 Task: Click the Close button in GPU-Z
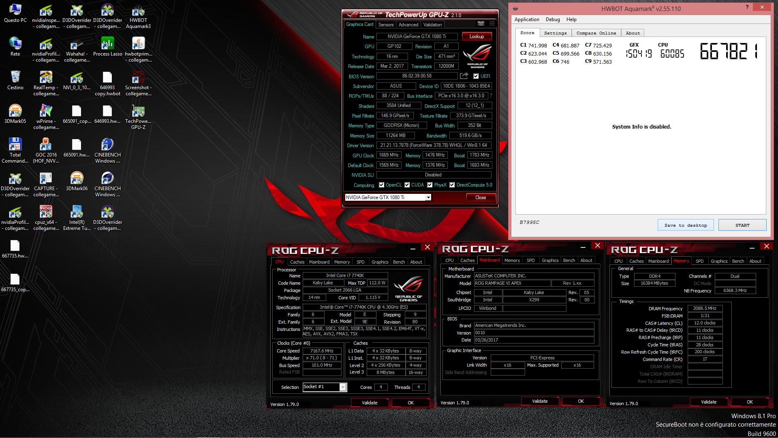[481, 198]
